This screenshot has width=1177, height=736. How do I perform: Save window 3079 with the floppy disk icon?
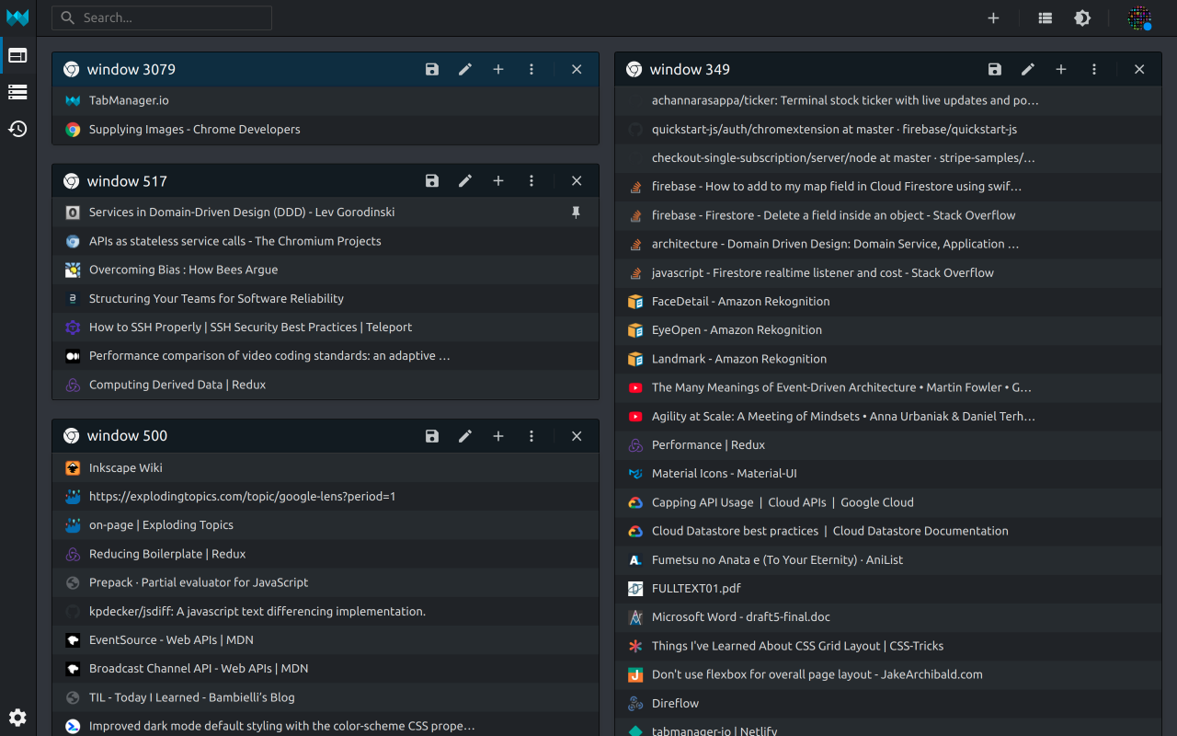pos(431,69)
